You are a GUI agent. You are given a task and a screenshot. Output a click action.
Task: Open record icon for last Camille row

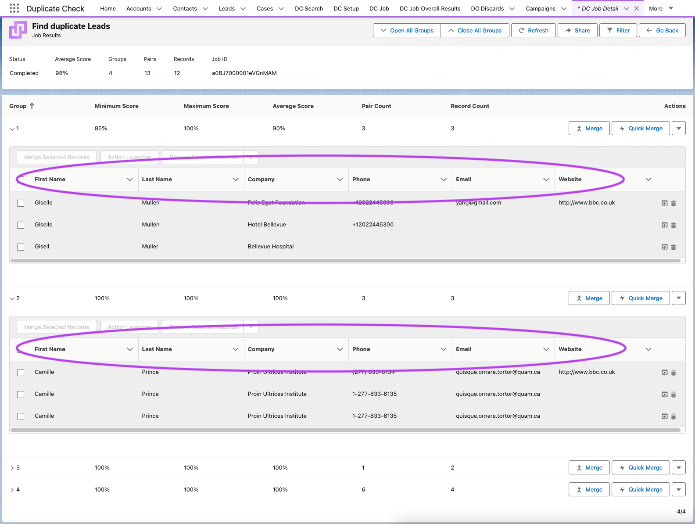(665, 416)
